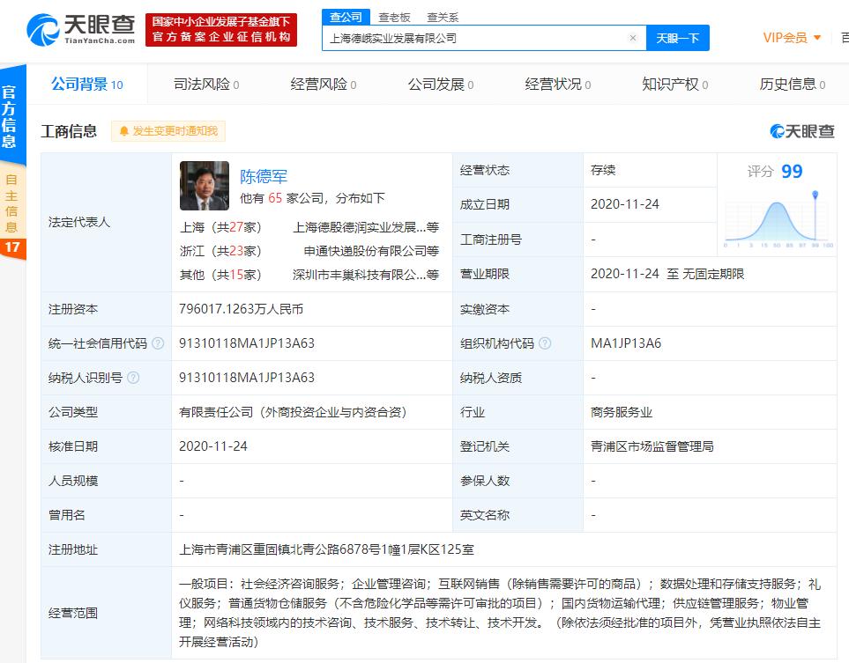Click help icon beside 统一社会信用代码
The width and height of the screenshot is (849, 663).
(158, 343)
